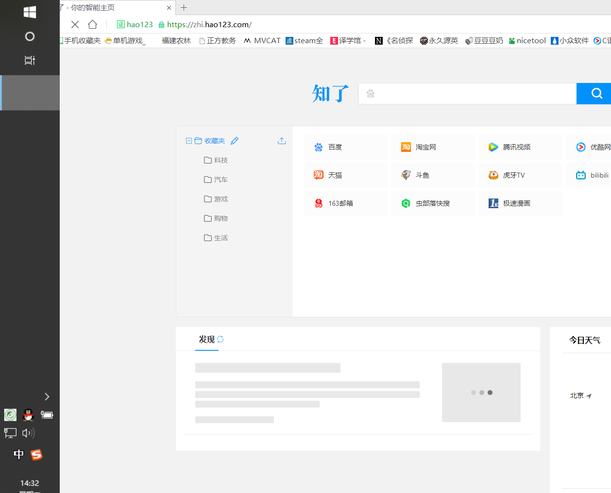
Task: Open nicetool bookmark
Action: (x=527, y=41)
